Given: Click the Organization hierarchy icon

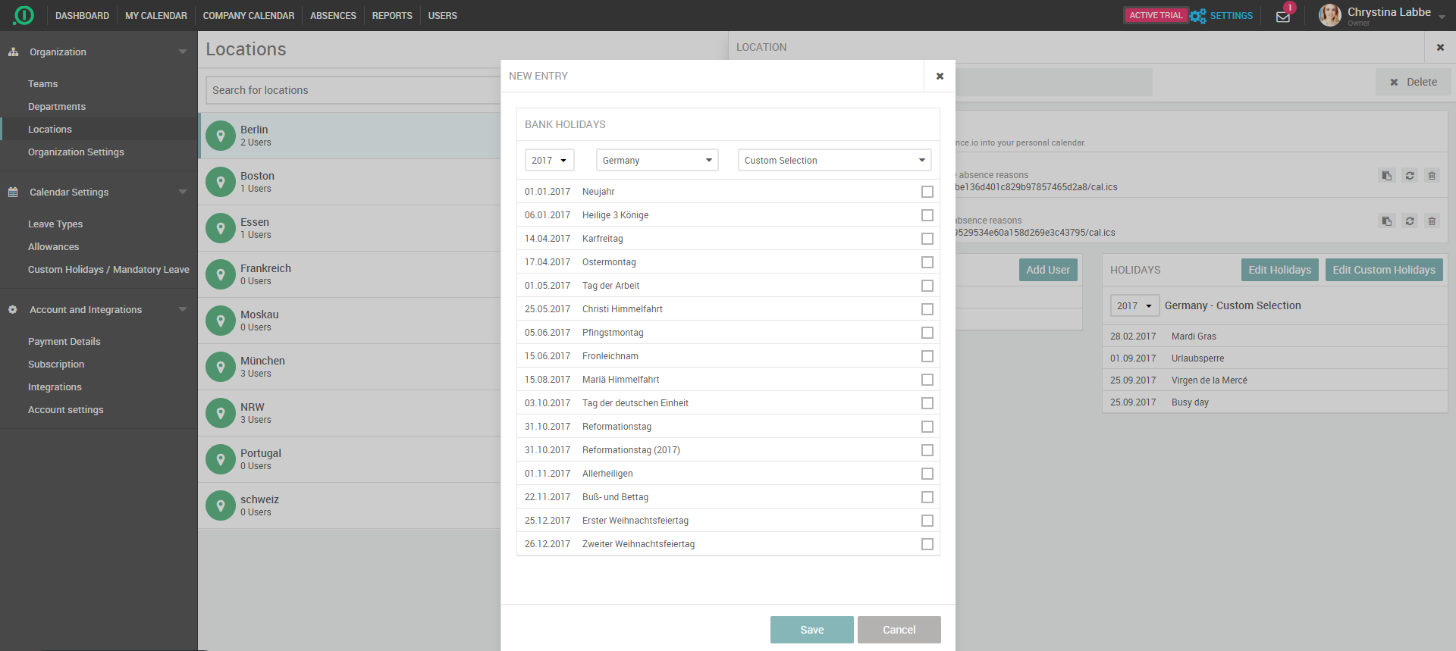Looking at the screenshot, I should point(13,52).
